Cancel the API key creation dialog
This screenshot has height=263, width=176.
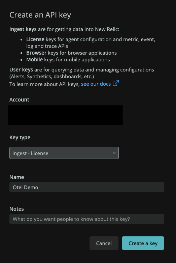104,243
